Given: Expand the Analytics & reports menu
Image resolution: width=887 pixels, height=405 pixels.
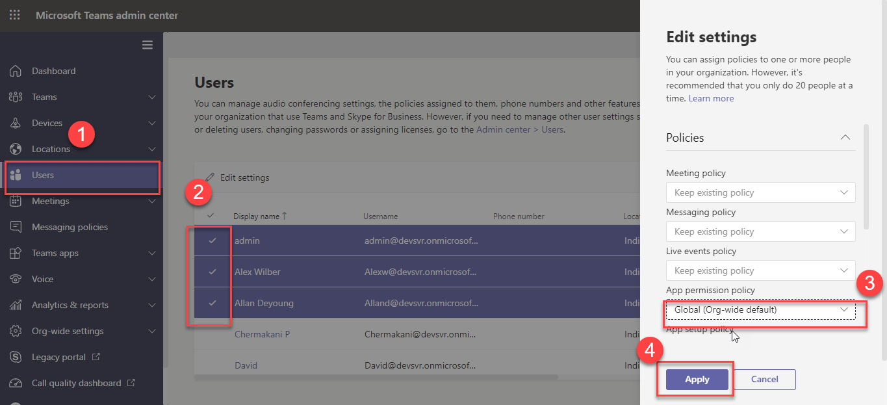Looking at the screenshot, I should click(151, 305).
